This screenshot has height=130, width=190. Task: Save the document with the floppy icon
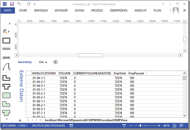(12, 4)
